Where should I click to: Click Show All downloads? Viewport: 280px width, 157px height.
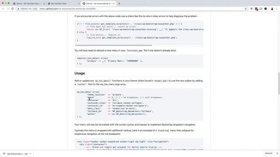click(x=269, y=154)
